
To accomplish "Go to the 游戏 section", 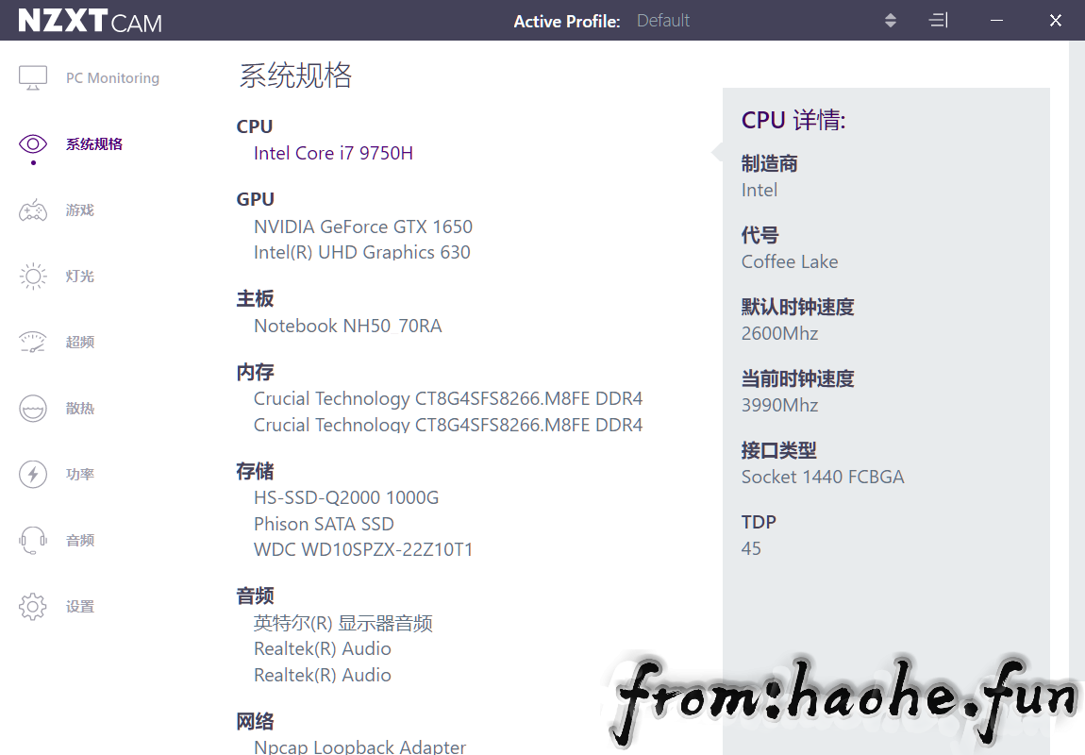I will tap(79, 210).
